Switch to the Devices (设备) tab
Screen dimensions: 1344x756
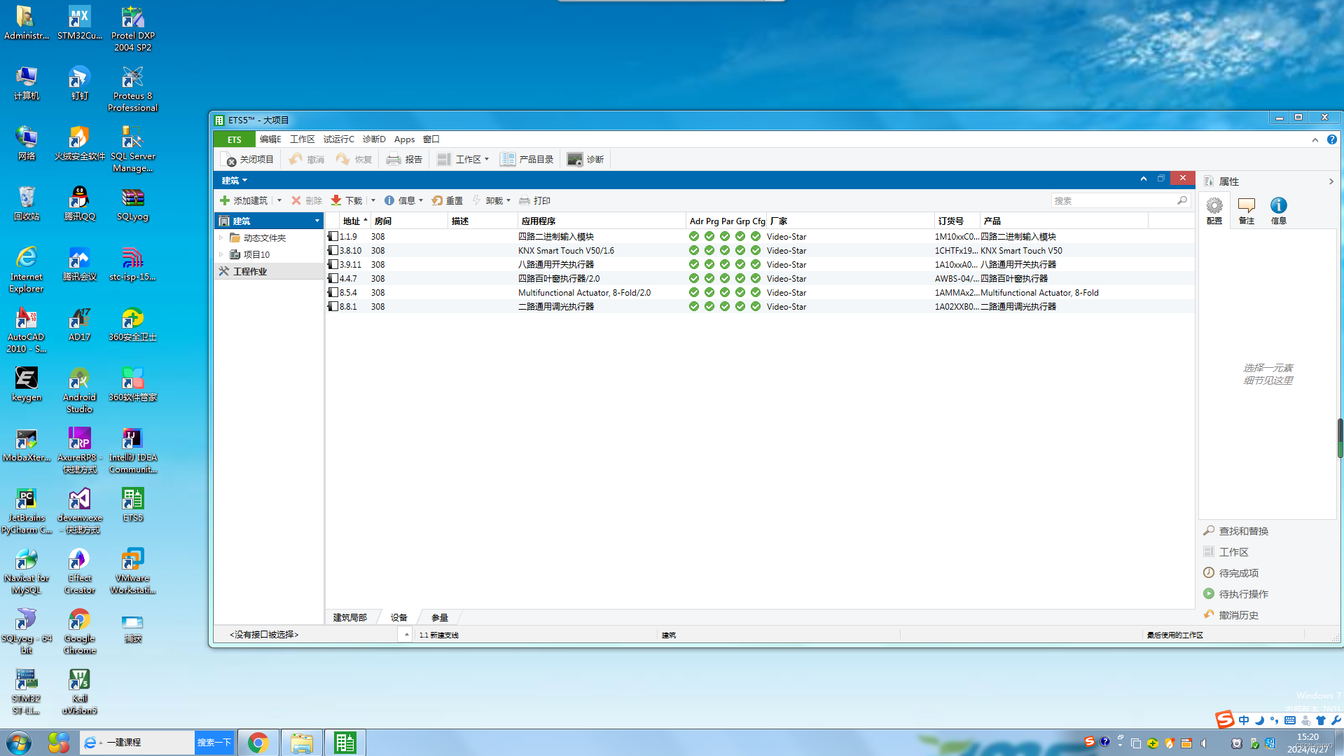[399, 617]
